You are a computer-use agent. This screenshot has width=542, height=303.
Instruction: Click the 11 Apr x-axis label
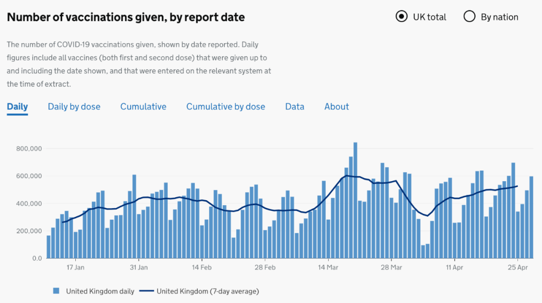point(454,267)
